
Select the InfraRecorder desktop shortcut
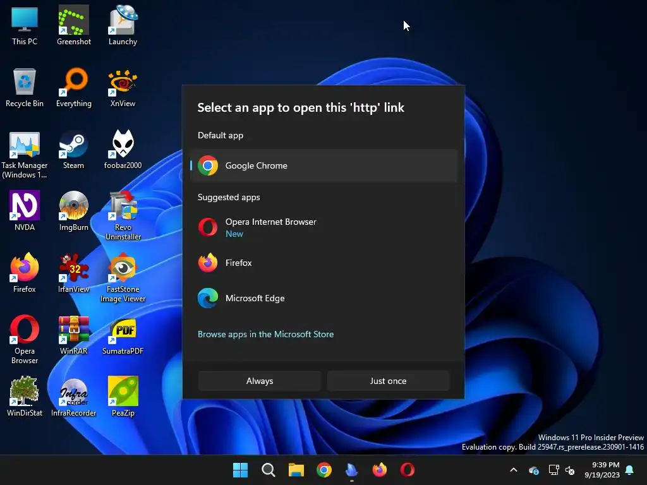[73, 397]
